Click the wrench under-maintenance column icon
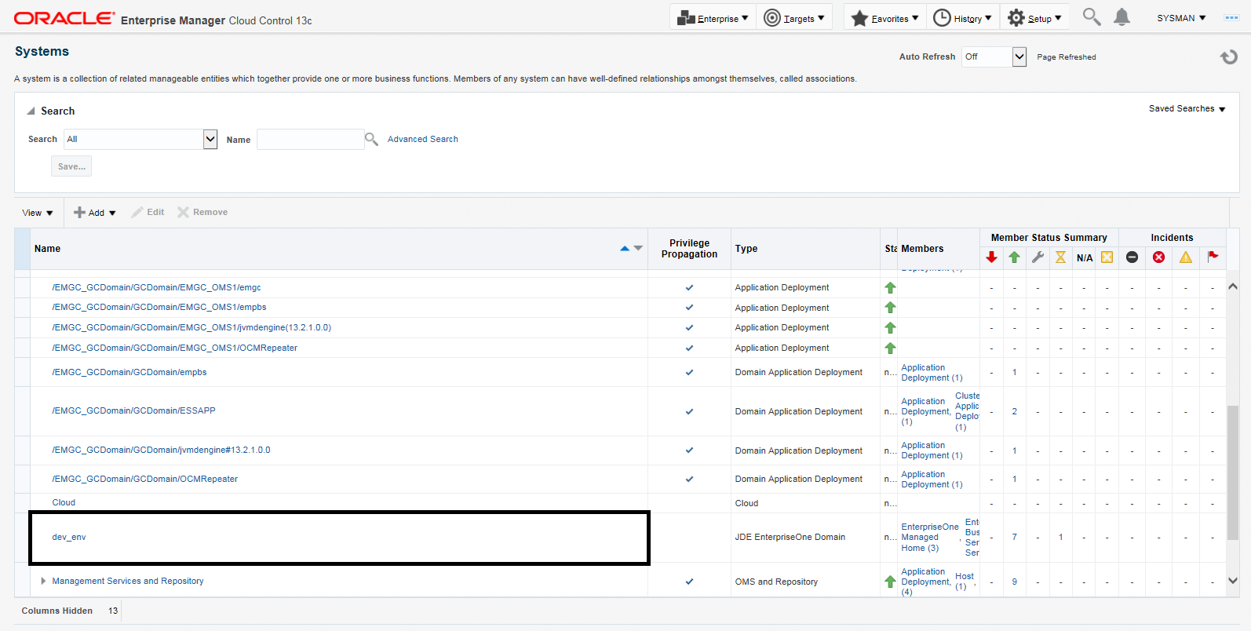 (1038, 257)
